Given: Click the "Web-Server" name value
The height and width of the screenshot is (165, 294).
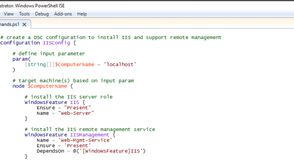Looking at the screenshot, I should 76,113.
